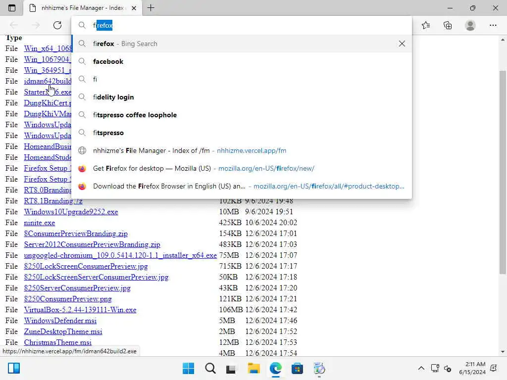
Task: Download Windows10Upgrade9252.exe
Action: pyautogui.click(x=71, y=212)
